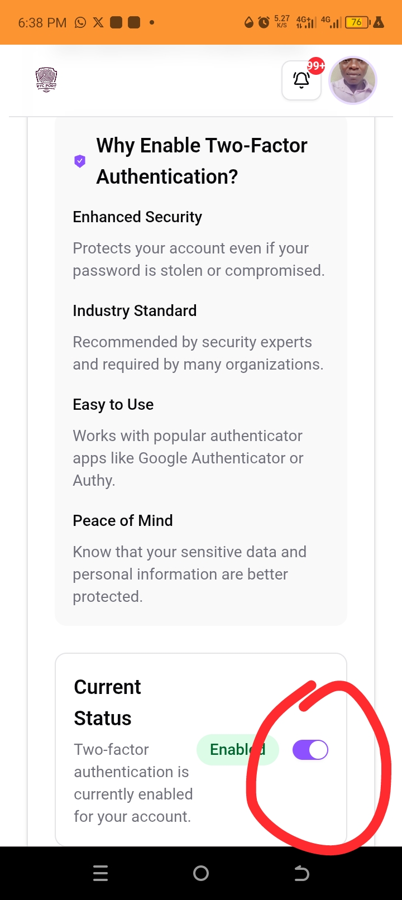Tap the Peace of Mind heading
Image resolution: width=402 pixels, height=900 pixels.
coord(123,520)
